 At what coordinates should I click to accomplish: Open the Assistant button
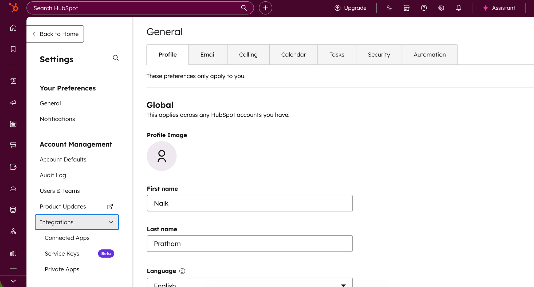[499, 8]
